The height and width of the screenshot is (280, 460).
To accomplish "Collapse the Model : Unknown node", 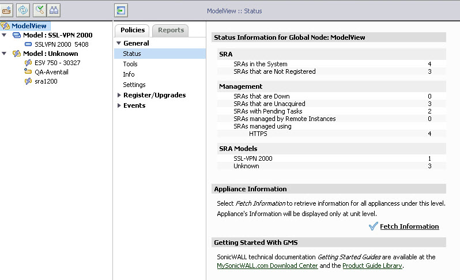I will [x=4, y=54].
